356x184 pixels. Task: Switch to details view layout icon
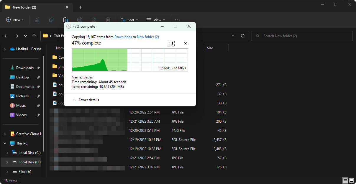pos(345,180)
